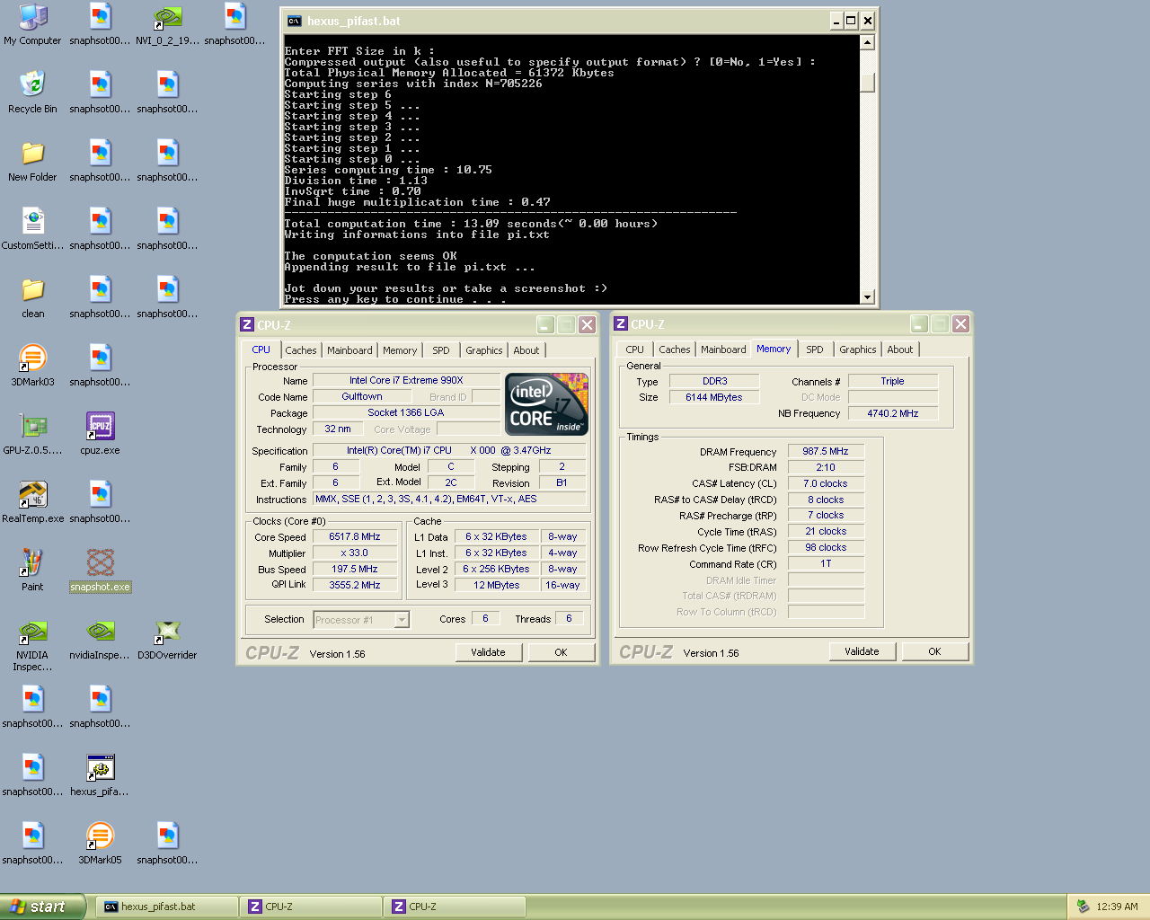The width and height of the screenshot is (1150, 920).
Task: Launch RealTemp.exe from the desktop
Action: [32, 495]
